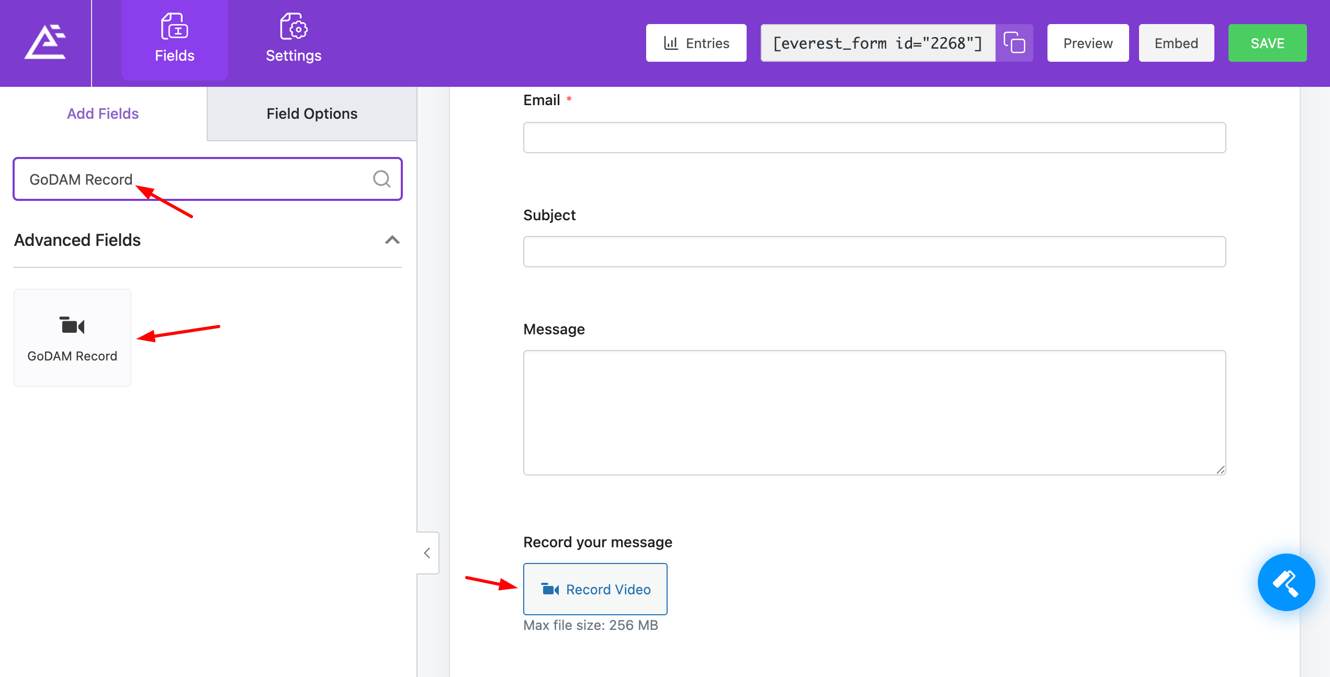Open the blue paint roller designer button
Image resolution: width=1330 pixels, height=677 pixels.
coord(1286,582)
